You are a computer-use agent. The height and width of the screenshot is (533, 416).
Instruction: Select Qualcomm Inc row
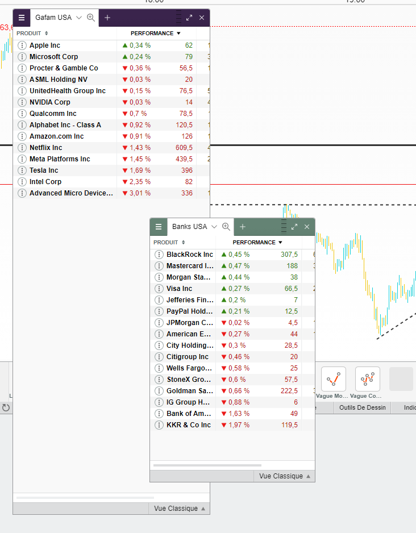tap(111, 114)
